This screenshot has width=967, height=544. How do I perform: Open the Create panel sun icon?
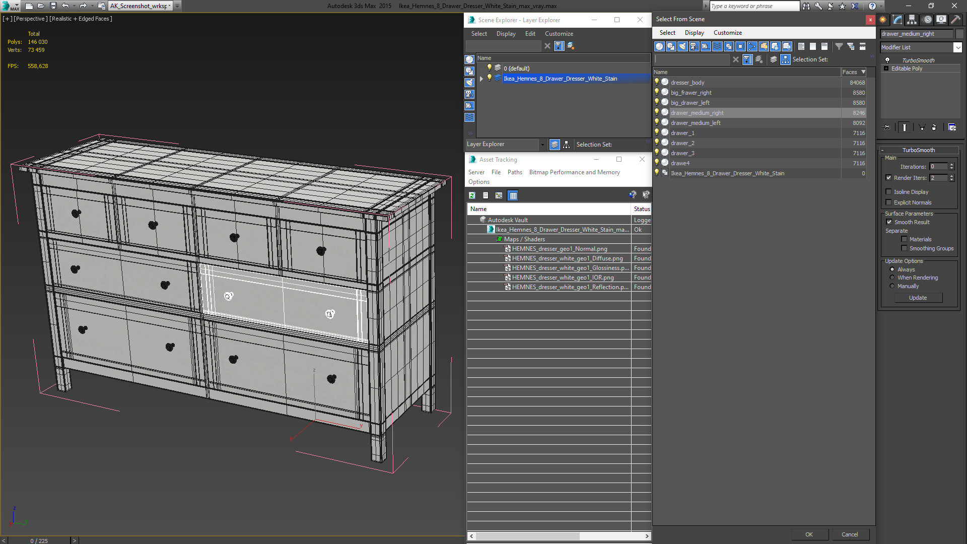(883, 20)
